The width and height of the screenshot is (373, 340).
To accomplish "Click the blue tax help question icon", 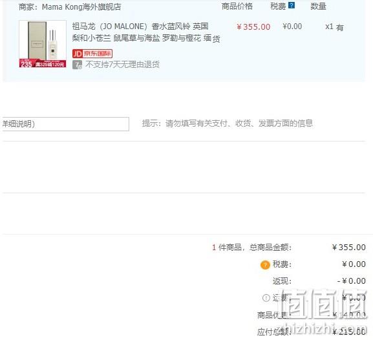I will (x=292, y=5).
